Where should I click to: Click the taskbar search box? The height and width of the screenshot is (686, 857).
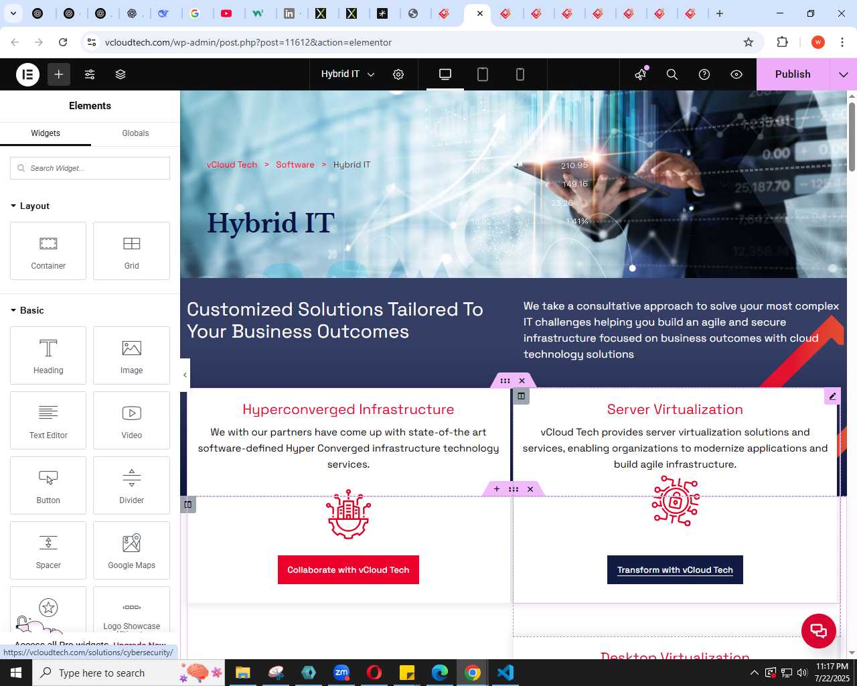point(127,673)
